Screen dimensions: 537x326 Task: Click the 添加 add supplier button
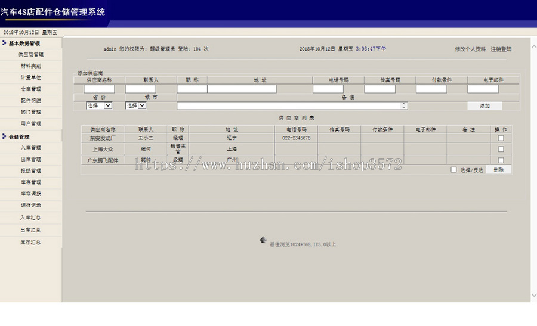484,105
